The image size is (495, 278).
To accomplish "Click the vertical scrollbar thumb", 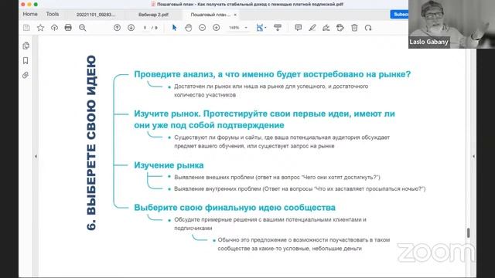I will click(x=469, y=233).
